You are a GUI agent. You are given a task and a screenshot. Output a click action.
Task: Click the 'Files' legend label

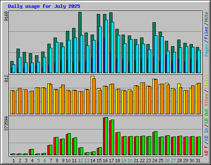click(206, 33)
